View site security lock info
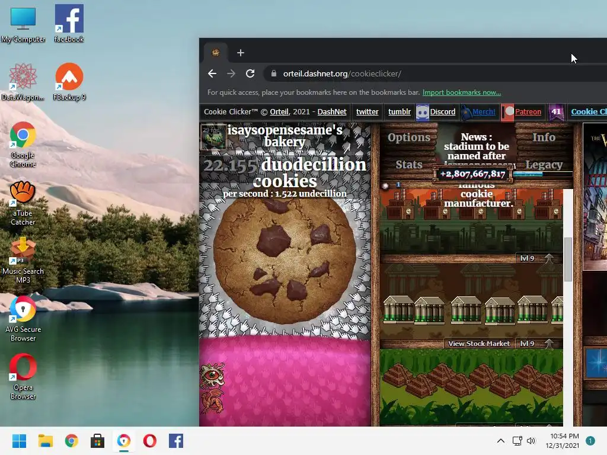The height and width of the screenshot is (455, 607). pyautogui.click(x=274, y=73)
